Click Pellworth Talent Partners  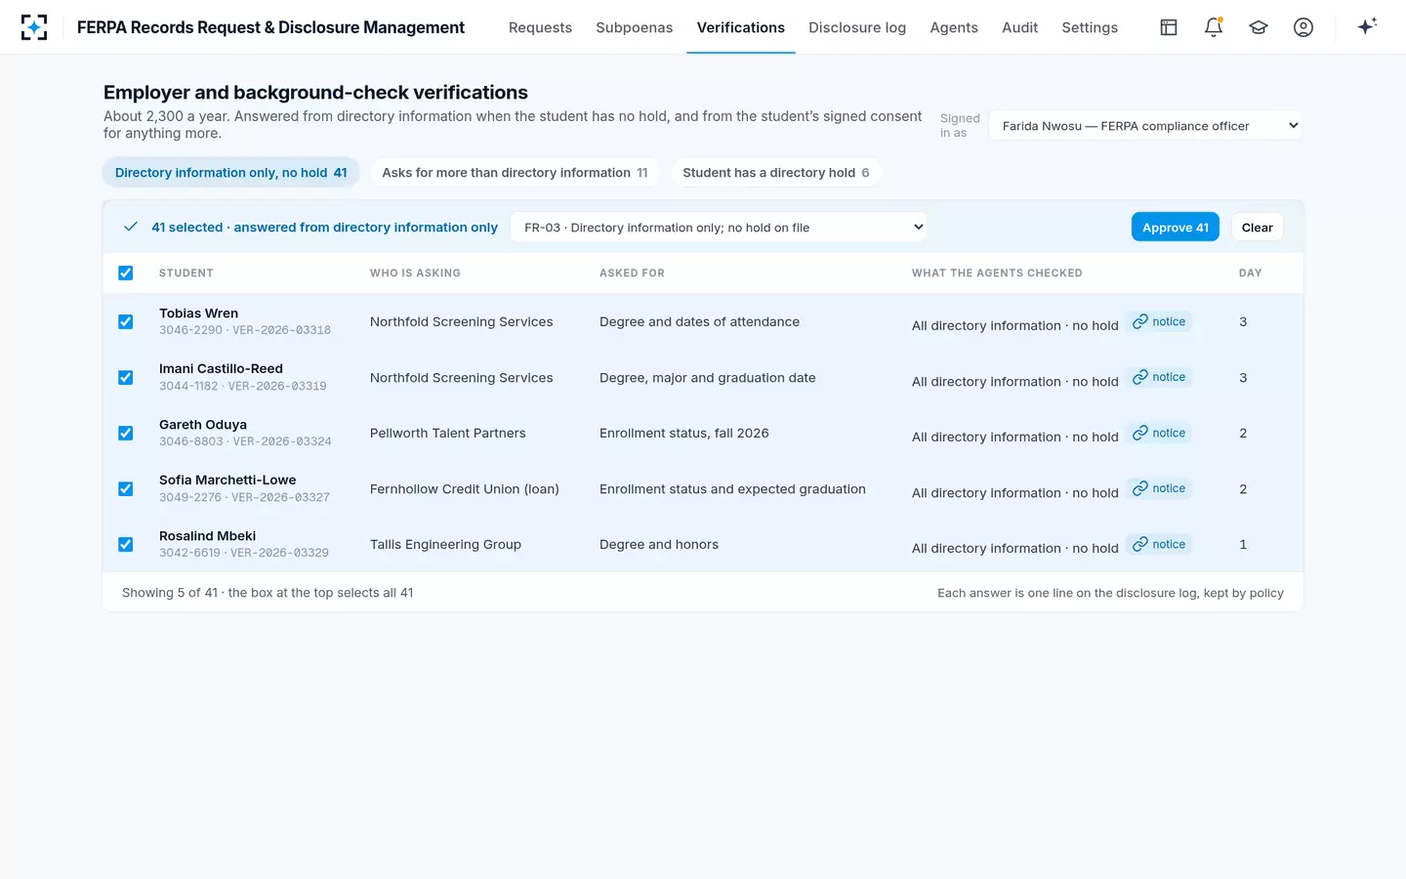coord(447,433)
